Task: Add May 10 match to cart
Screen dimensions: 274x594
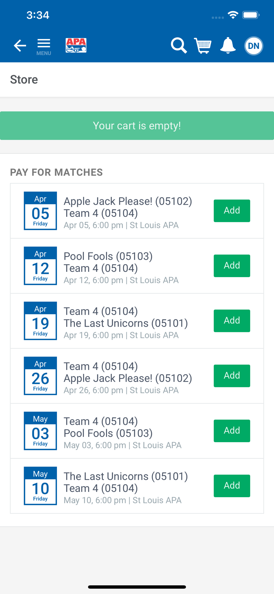Action: tap(232, 486)
